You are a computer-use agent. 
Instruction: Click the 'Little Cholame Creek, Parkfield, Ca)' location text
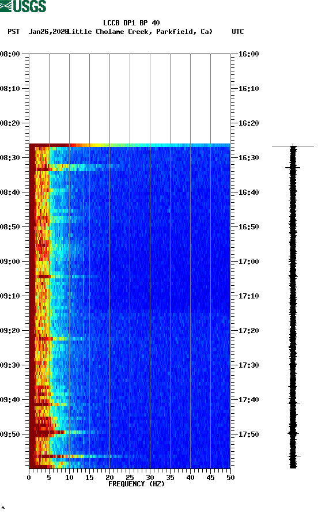tap(140, 32)
